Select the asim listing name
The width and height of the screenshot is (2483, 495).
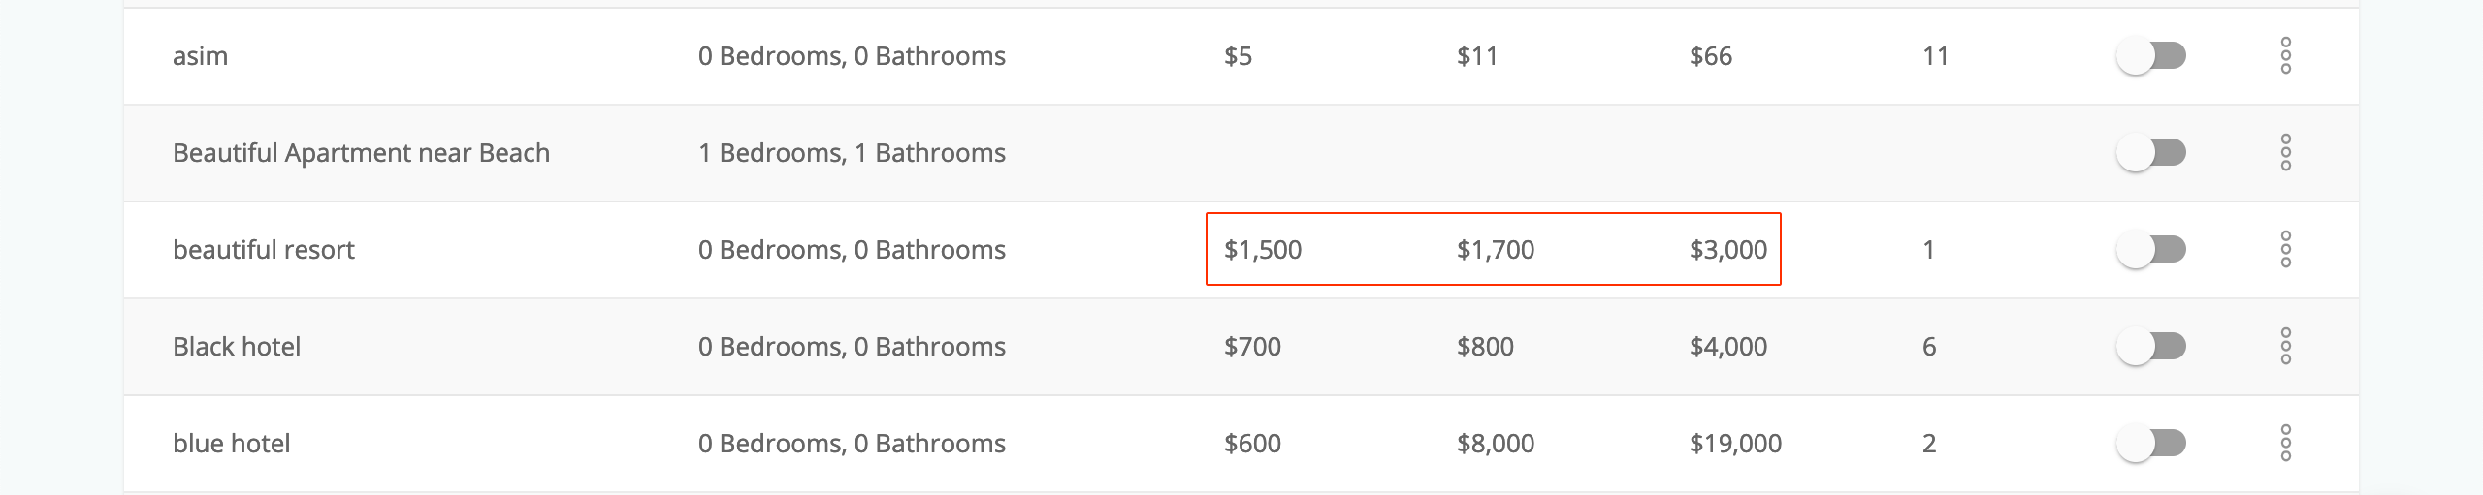[x=201, y=56]
